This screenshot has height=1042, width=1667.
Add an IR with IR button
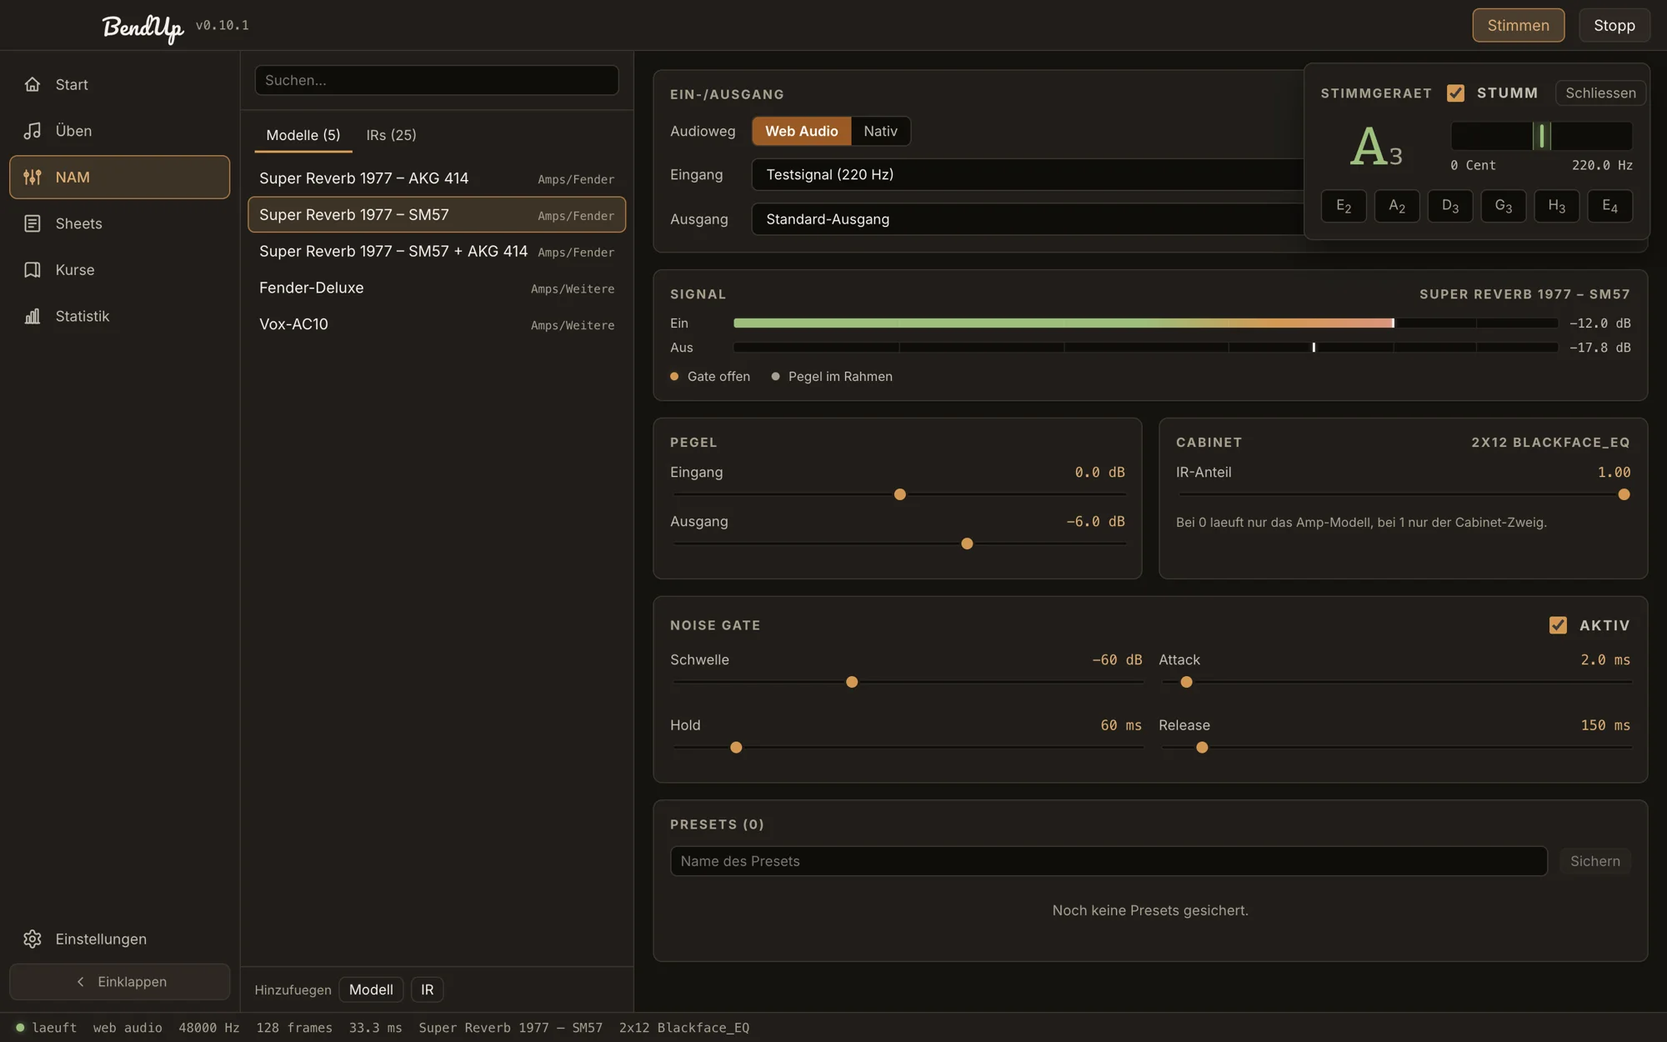pyautogui.click(x=427, y=989)
